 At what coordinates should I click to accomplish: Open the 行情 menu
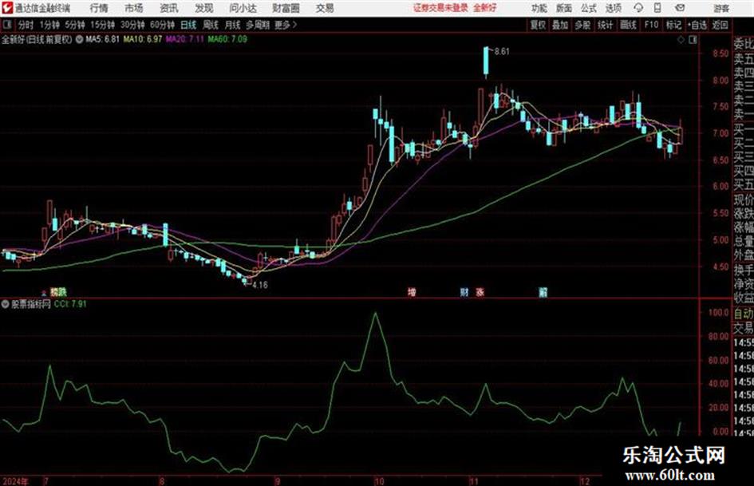(99, 8)
